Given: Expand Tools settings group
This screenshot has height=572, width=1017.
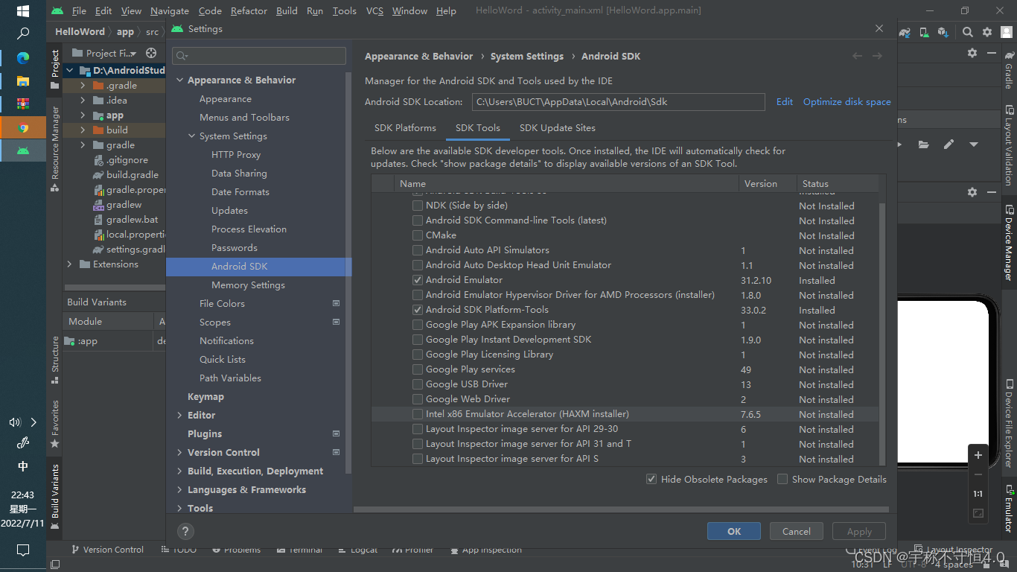Looking at the screenshot, I should (x=179, y=508).
